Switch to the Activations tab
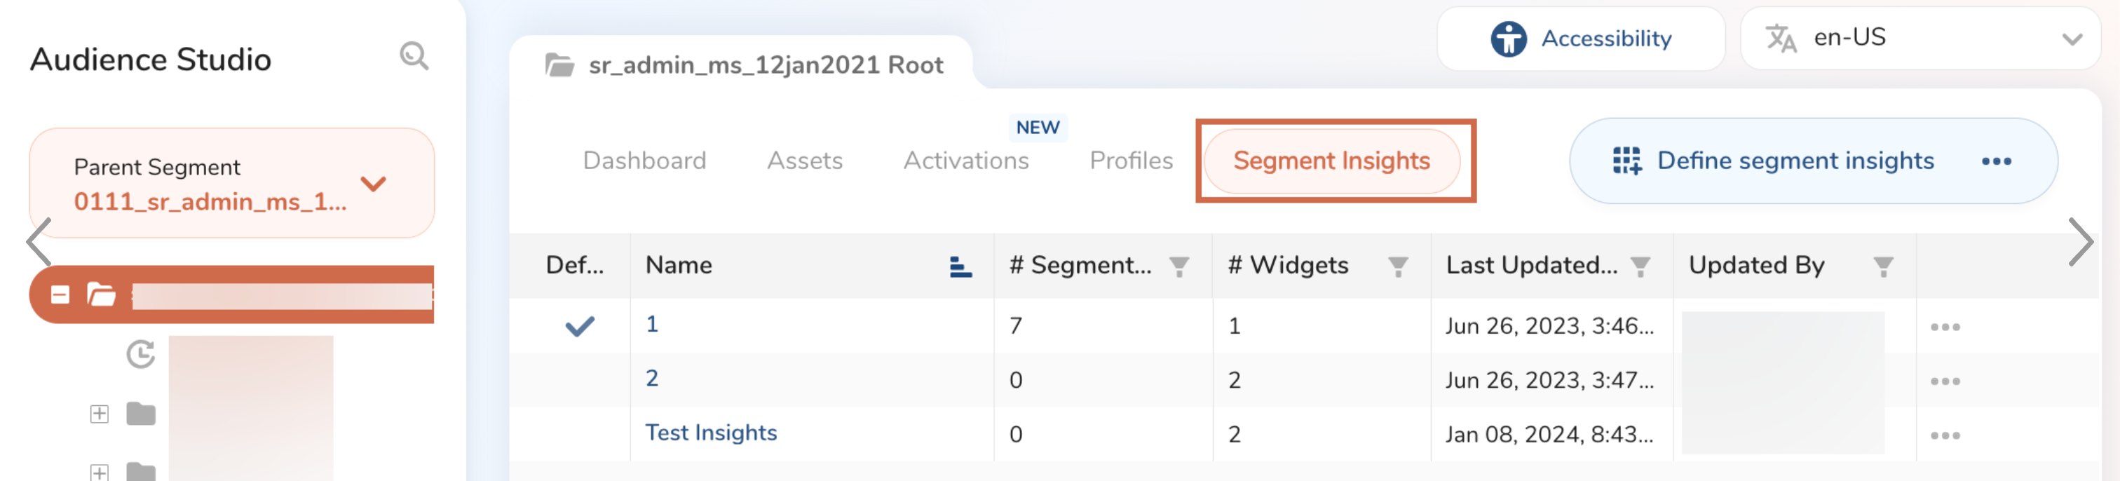 965,161
